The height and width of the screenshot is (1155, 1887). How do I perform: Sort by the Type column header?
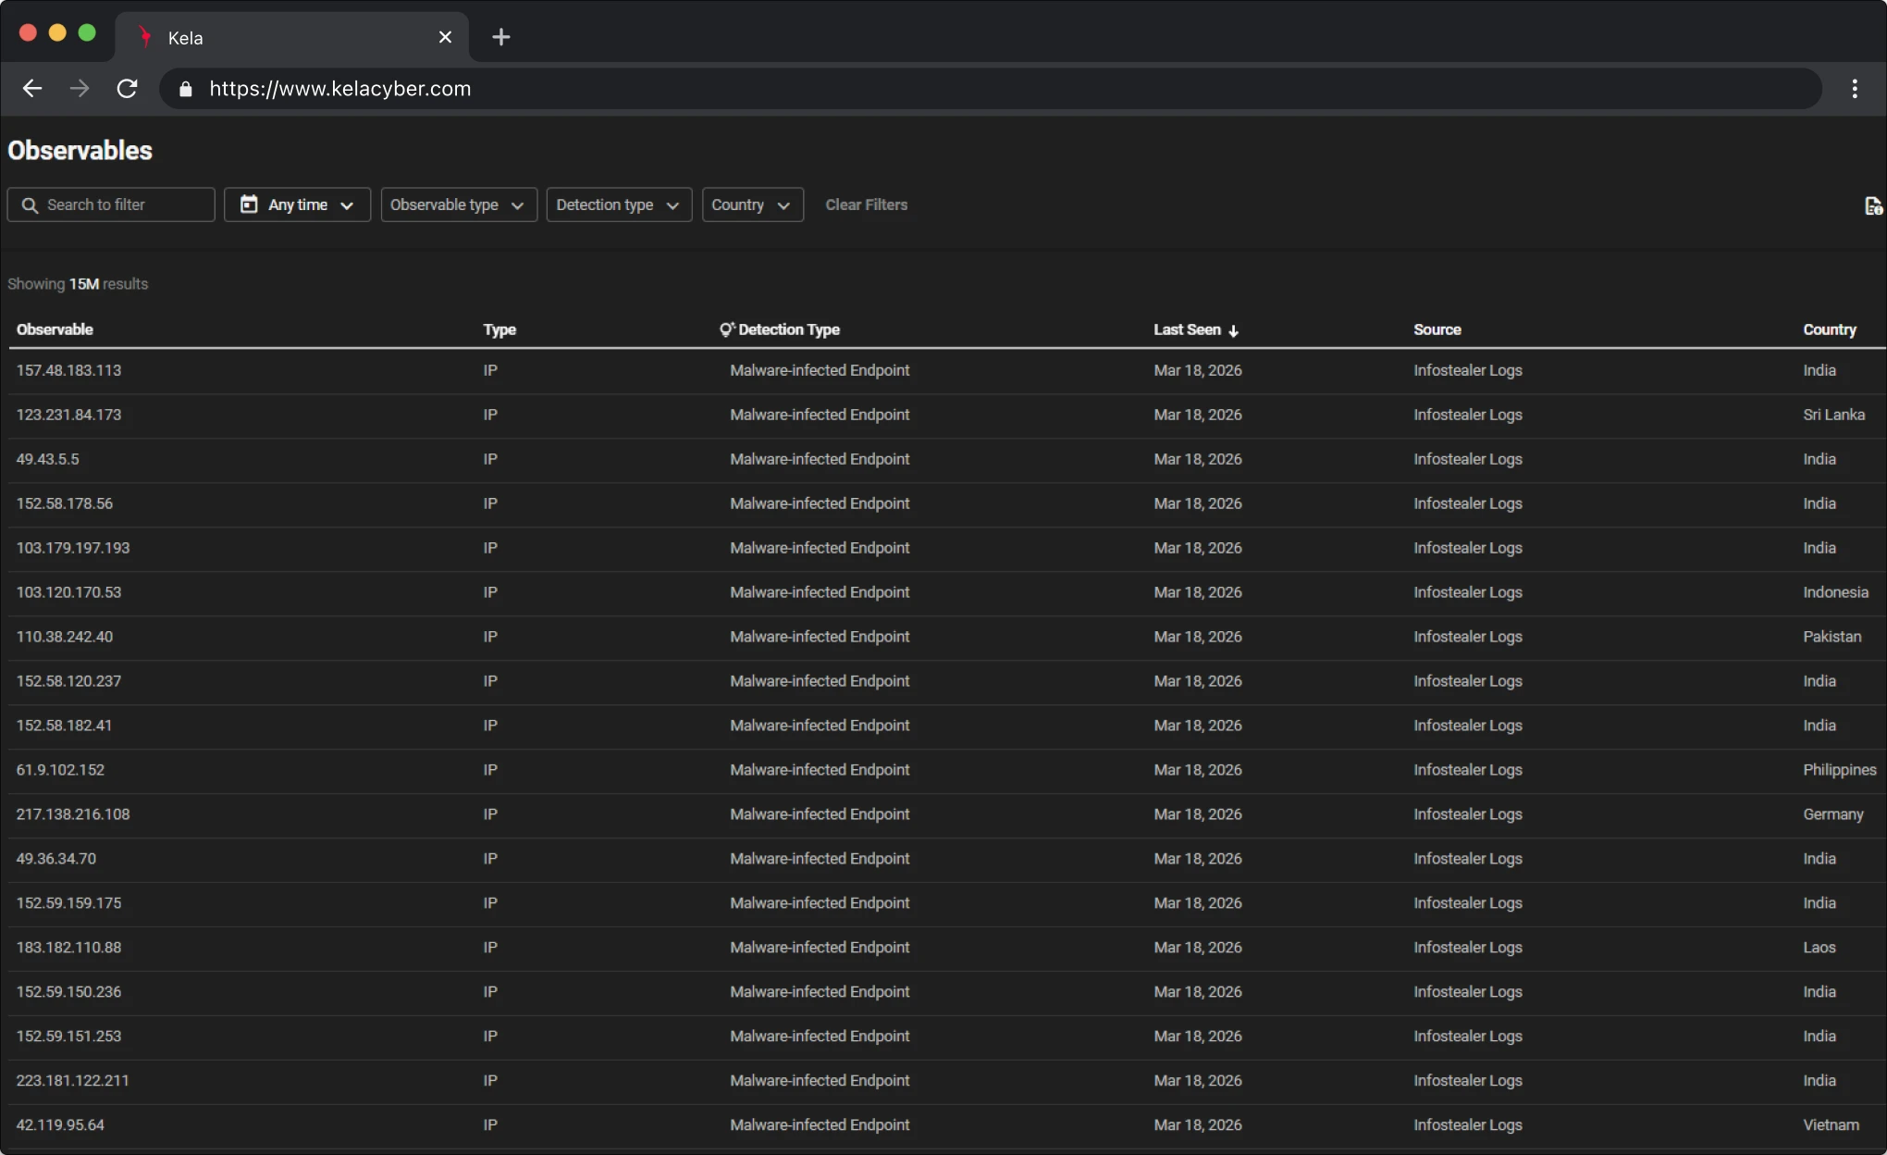point(499,329)
